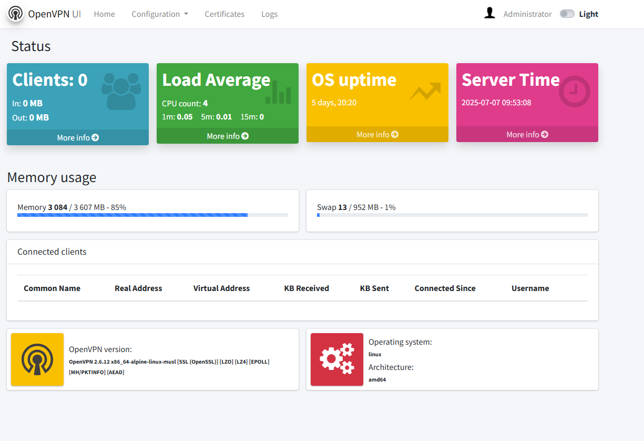The width and height of the screenshot is (644, 441).
Task: Click the red gears operating system tile
Action: click(x=337, y=359)
